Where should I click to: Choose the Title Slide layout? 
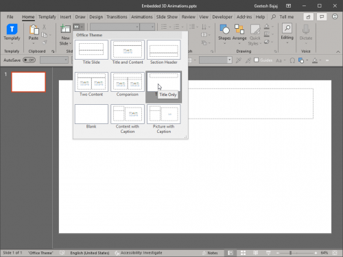pos(91,52)
